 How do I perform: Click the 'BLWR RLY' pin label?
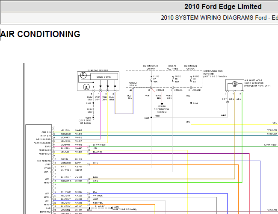[45, 212]
